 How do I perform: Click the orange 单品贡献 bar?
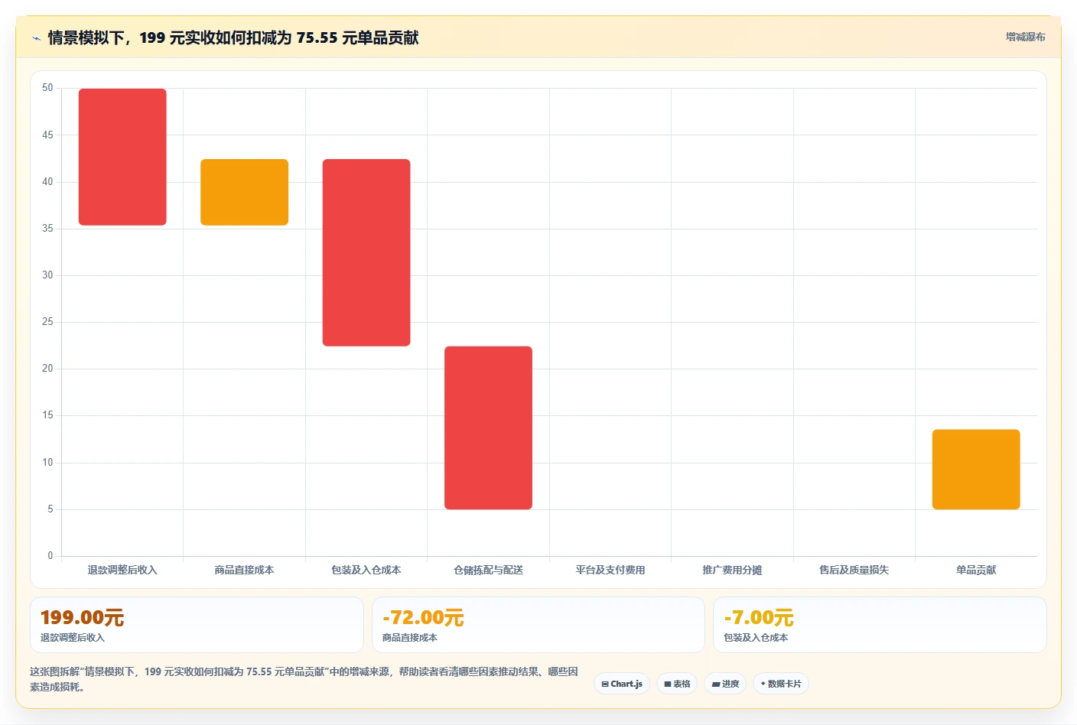pyautogui.click(x=976, y=470)
